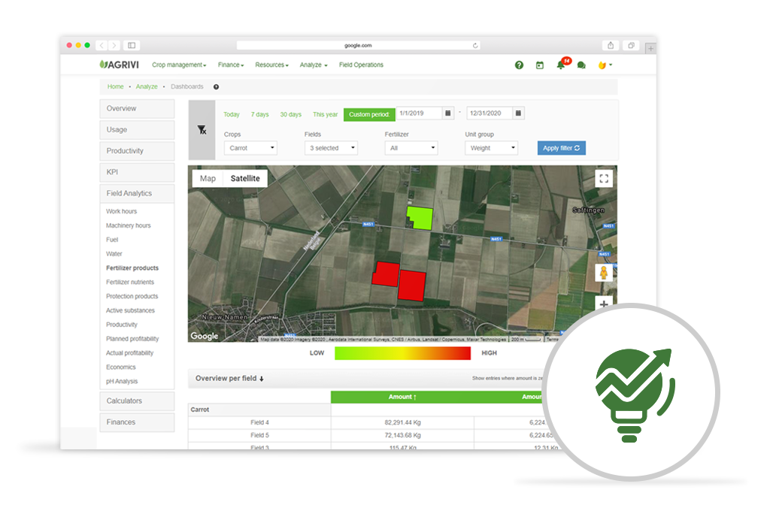This screenshot has width=776, height=526.
Task: Collapse Overview per field section
Action: (229, 379)
